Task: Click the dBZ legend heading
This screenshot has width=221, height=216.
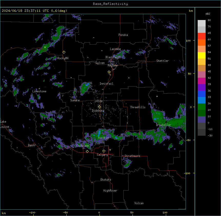Action: point(208,14)
